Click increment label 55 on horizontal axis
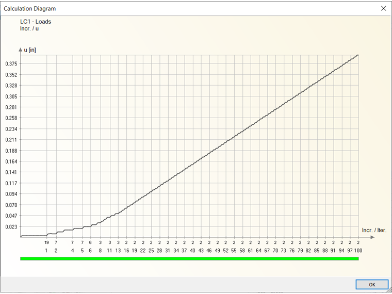Image resolution: width=392 pixels, height=294 pixels. 234,251
